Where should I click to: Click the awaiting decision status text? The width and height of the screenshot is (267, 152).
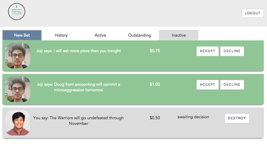193,117
